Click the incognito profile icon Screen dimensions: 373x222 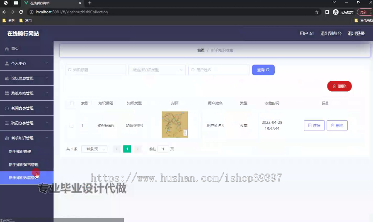point(336,12)
